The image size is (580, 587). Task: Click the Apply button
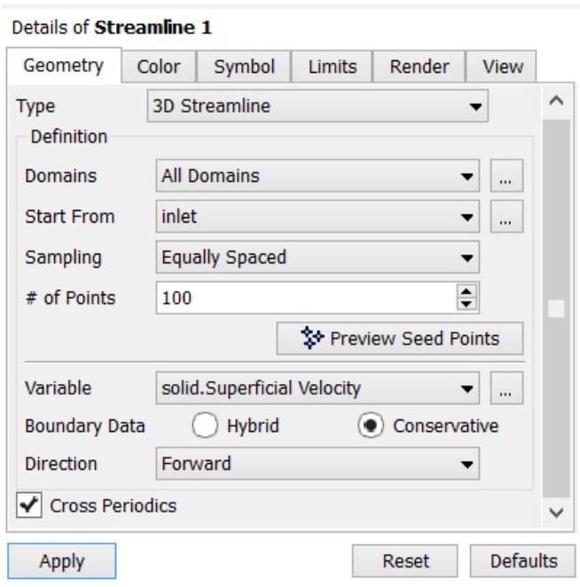click(x=62, y=561)
